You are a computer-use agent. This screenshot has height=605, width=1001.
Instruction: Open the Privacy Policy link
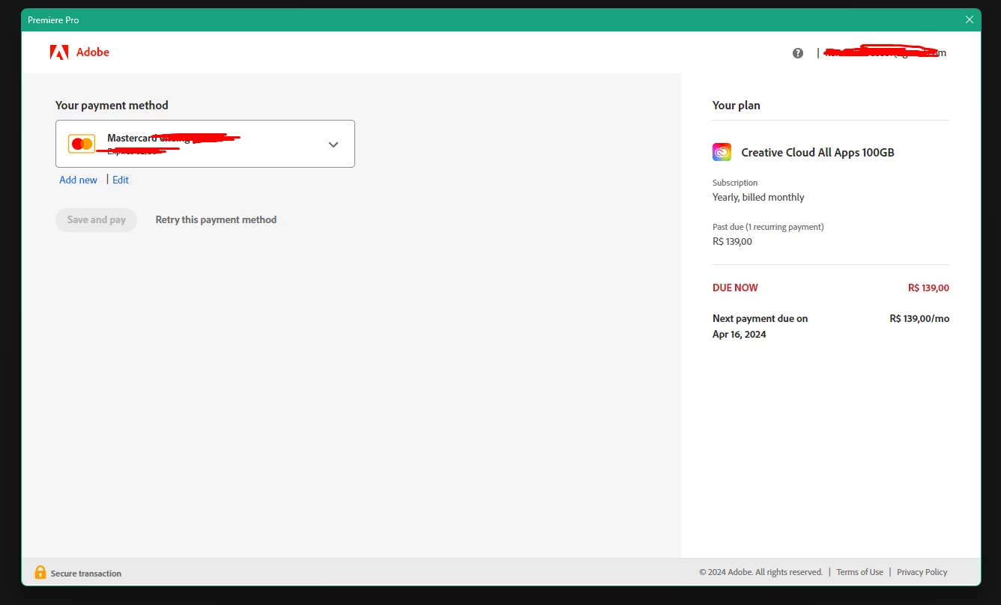(922, 572)
